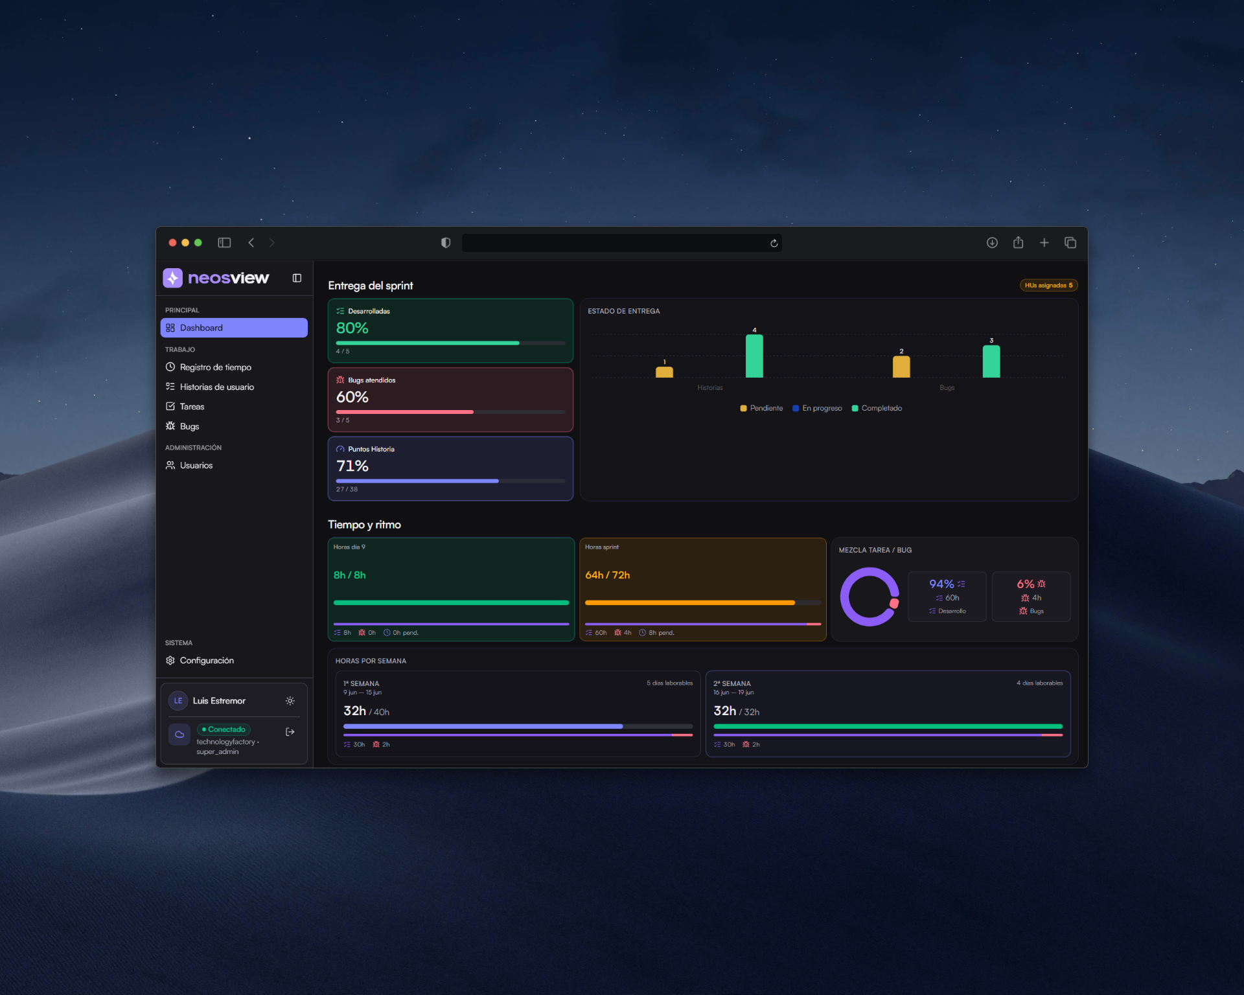Toggle the Completado legend entry
Screen dimensions: 1244x995
(x=877, y=408)
